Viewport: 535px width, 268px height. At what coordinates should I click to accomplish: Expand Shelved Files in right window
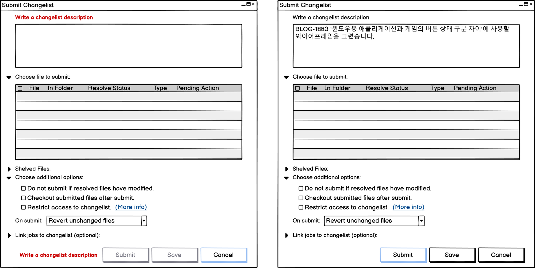point(287,169)
